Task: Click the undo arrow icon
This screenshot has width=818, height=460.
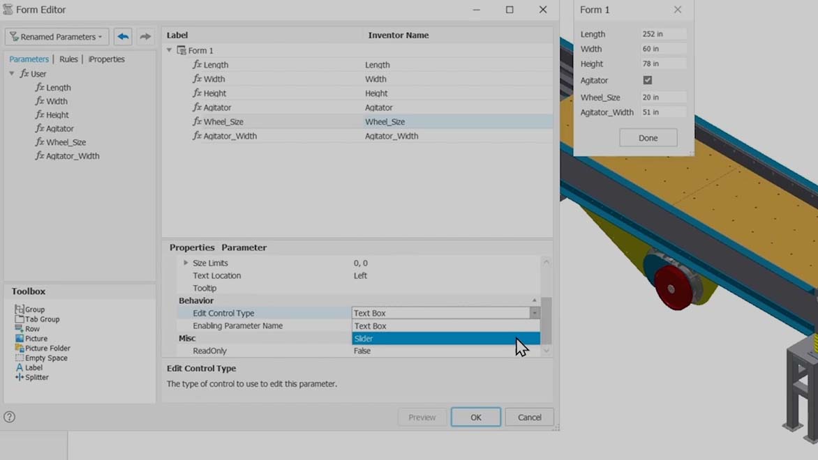Action: point(123,36)
